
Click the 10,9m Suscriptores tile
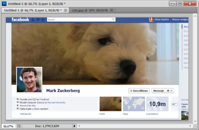click(x=157, y=104)
